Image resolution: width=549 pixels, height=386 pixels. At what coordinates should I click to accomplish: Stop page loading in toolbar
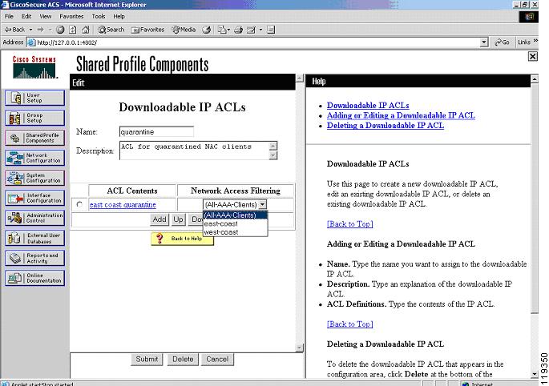[x=60, y=30]
